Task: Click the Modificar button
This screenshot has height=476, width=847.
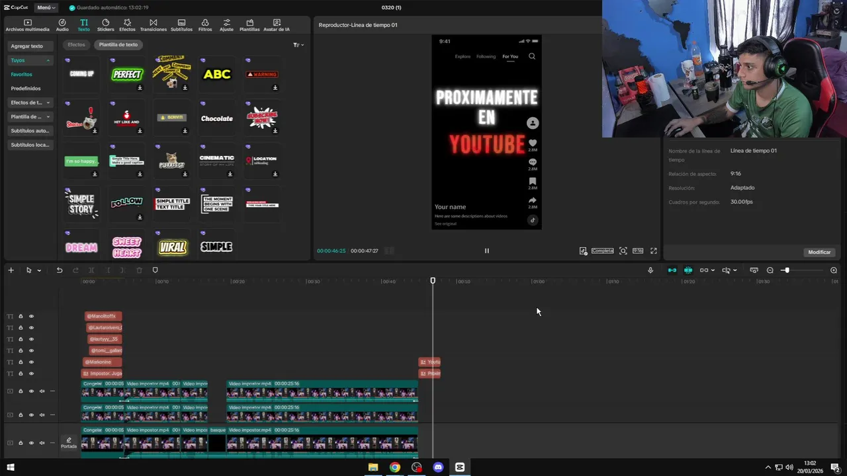Action: tap(819, 252)
